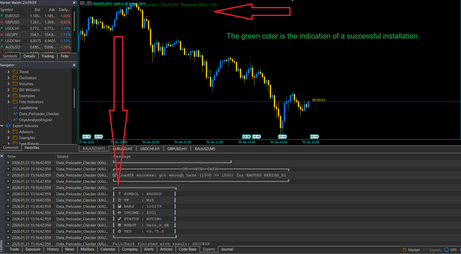This screenshot has width=461, height=254.
Task: Open the Signals icon in status bar
Action: tap(425, 250)
